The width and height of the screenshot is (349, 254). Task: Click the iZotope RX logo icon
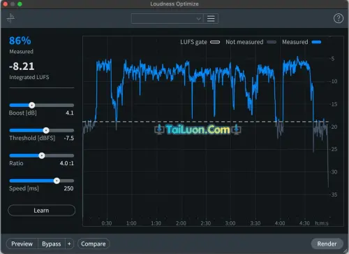[x=10, y=18]
